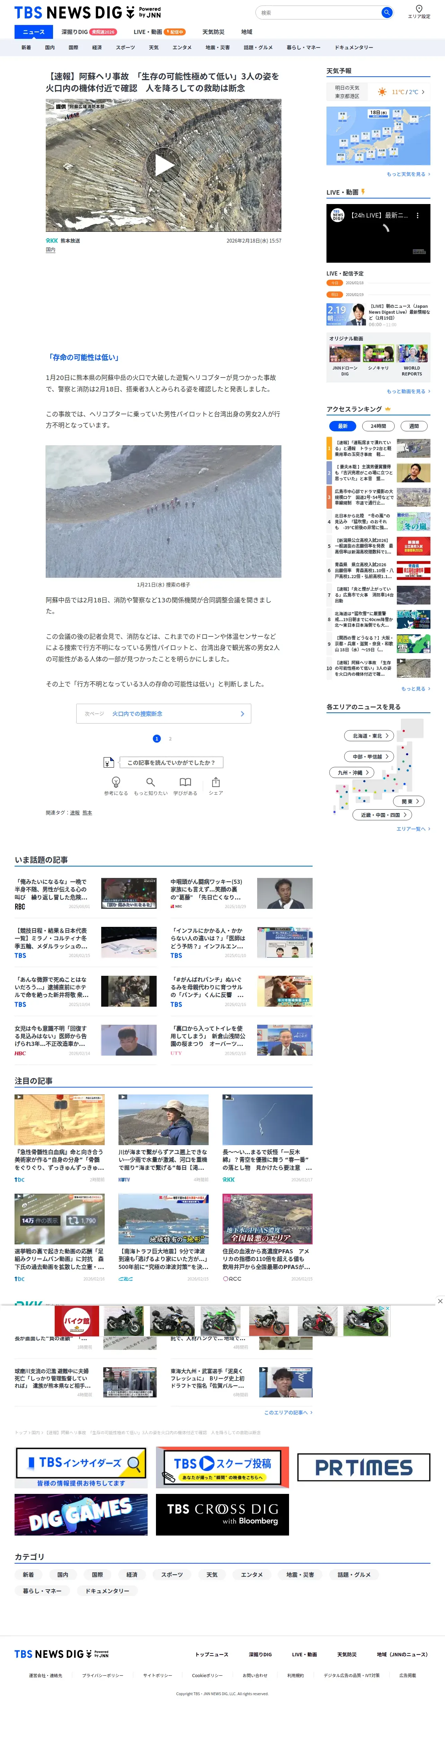Select the ニュース main tab
Screen dimensions: 445x1742
pyautogui.click(x=34, y=32)
